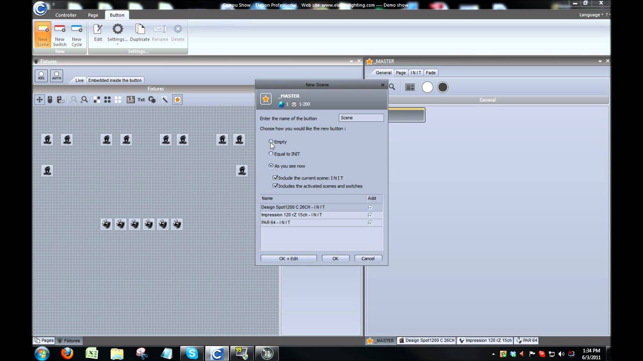Open the Pages tab at the bottom left
The width and height of the screenshot is (643, 361).
pos(44,340)
